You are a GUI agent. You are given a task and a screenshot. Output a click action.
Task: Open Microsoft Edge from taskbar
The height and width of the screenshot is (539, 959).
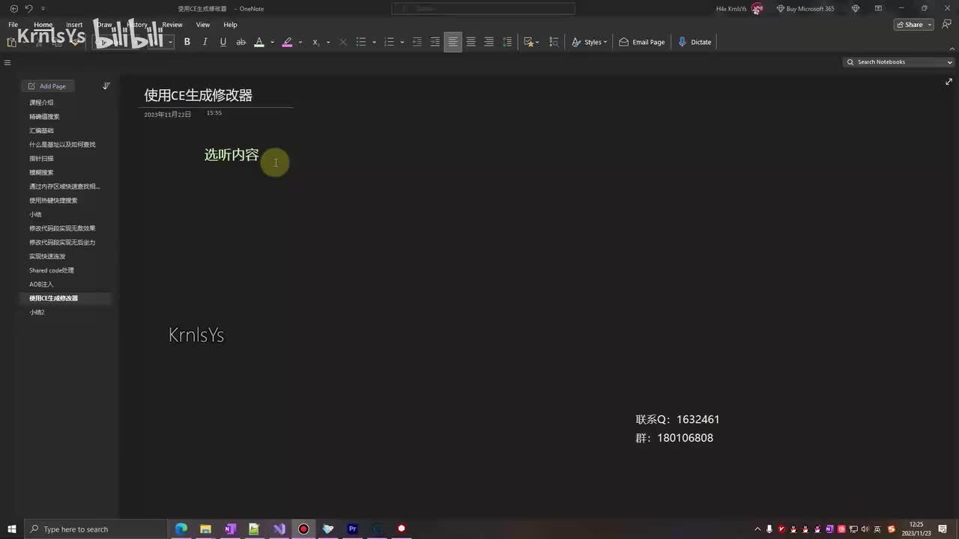[181, 529]
